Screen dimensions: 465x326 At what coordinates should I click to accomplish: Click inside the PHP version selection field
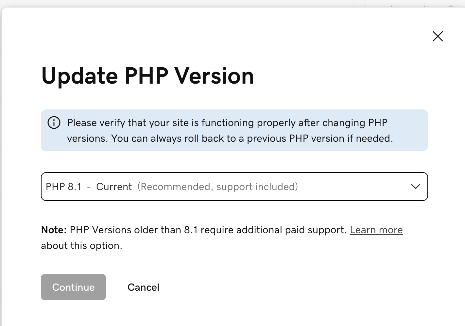pyautogui.click(x=196, y=187)
